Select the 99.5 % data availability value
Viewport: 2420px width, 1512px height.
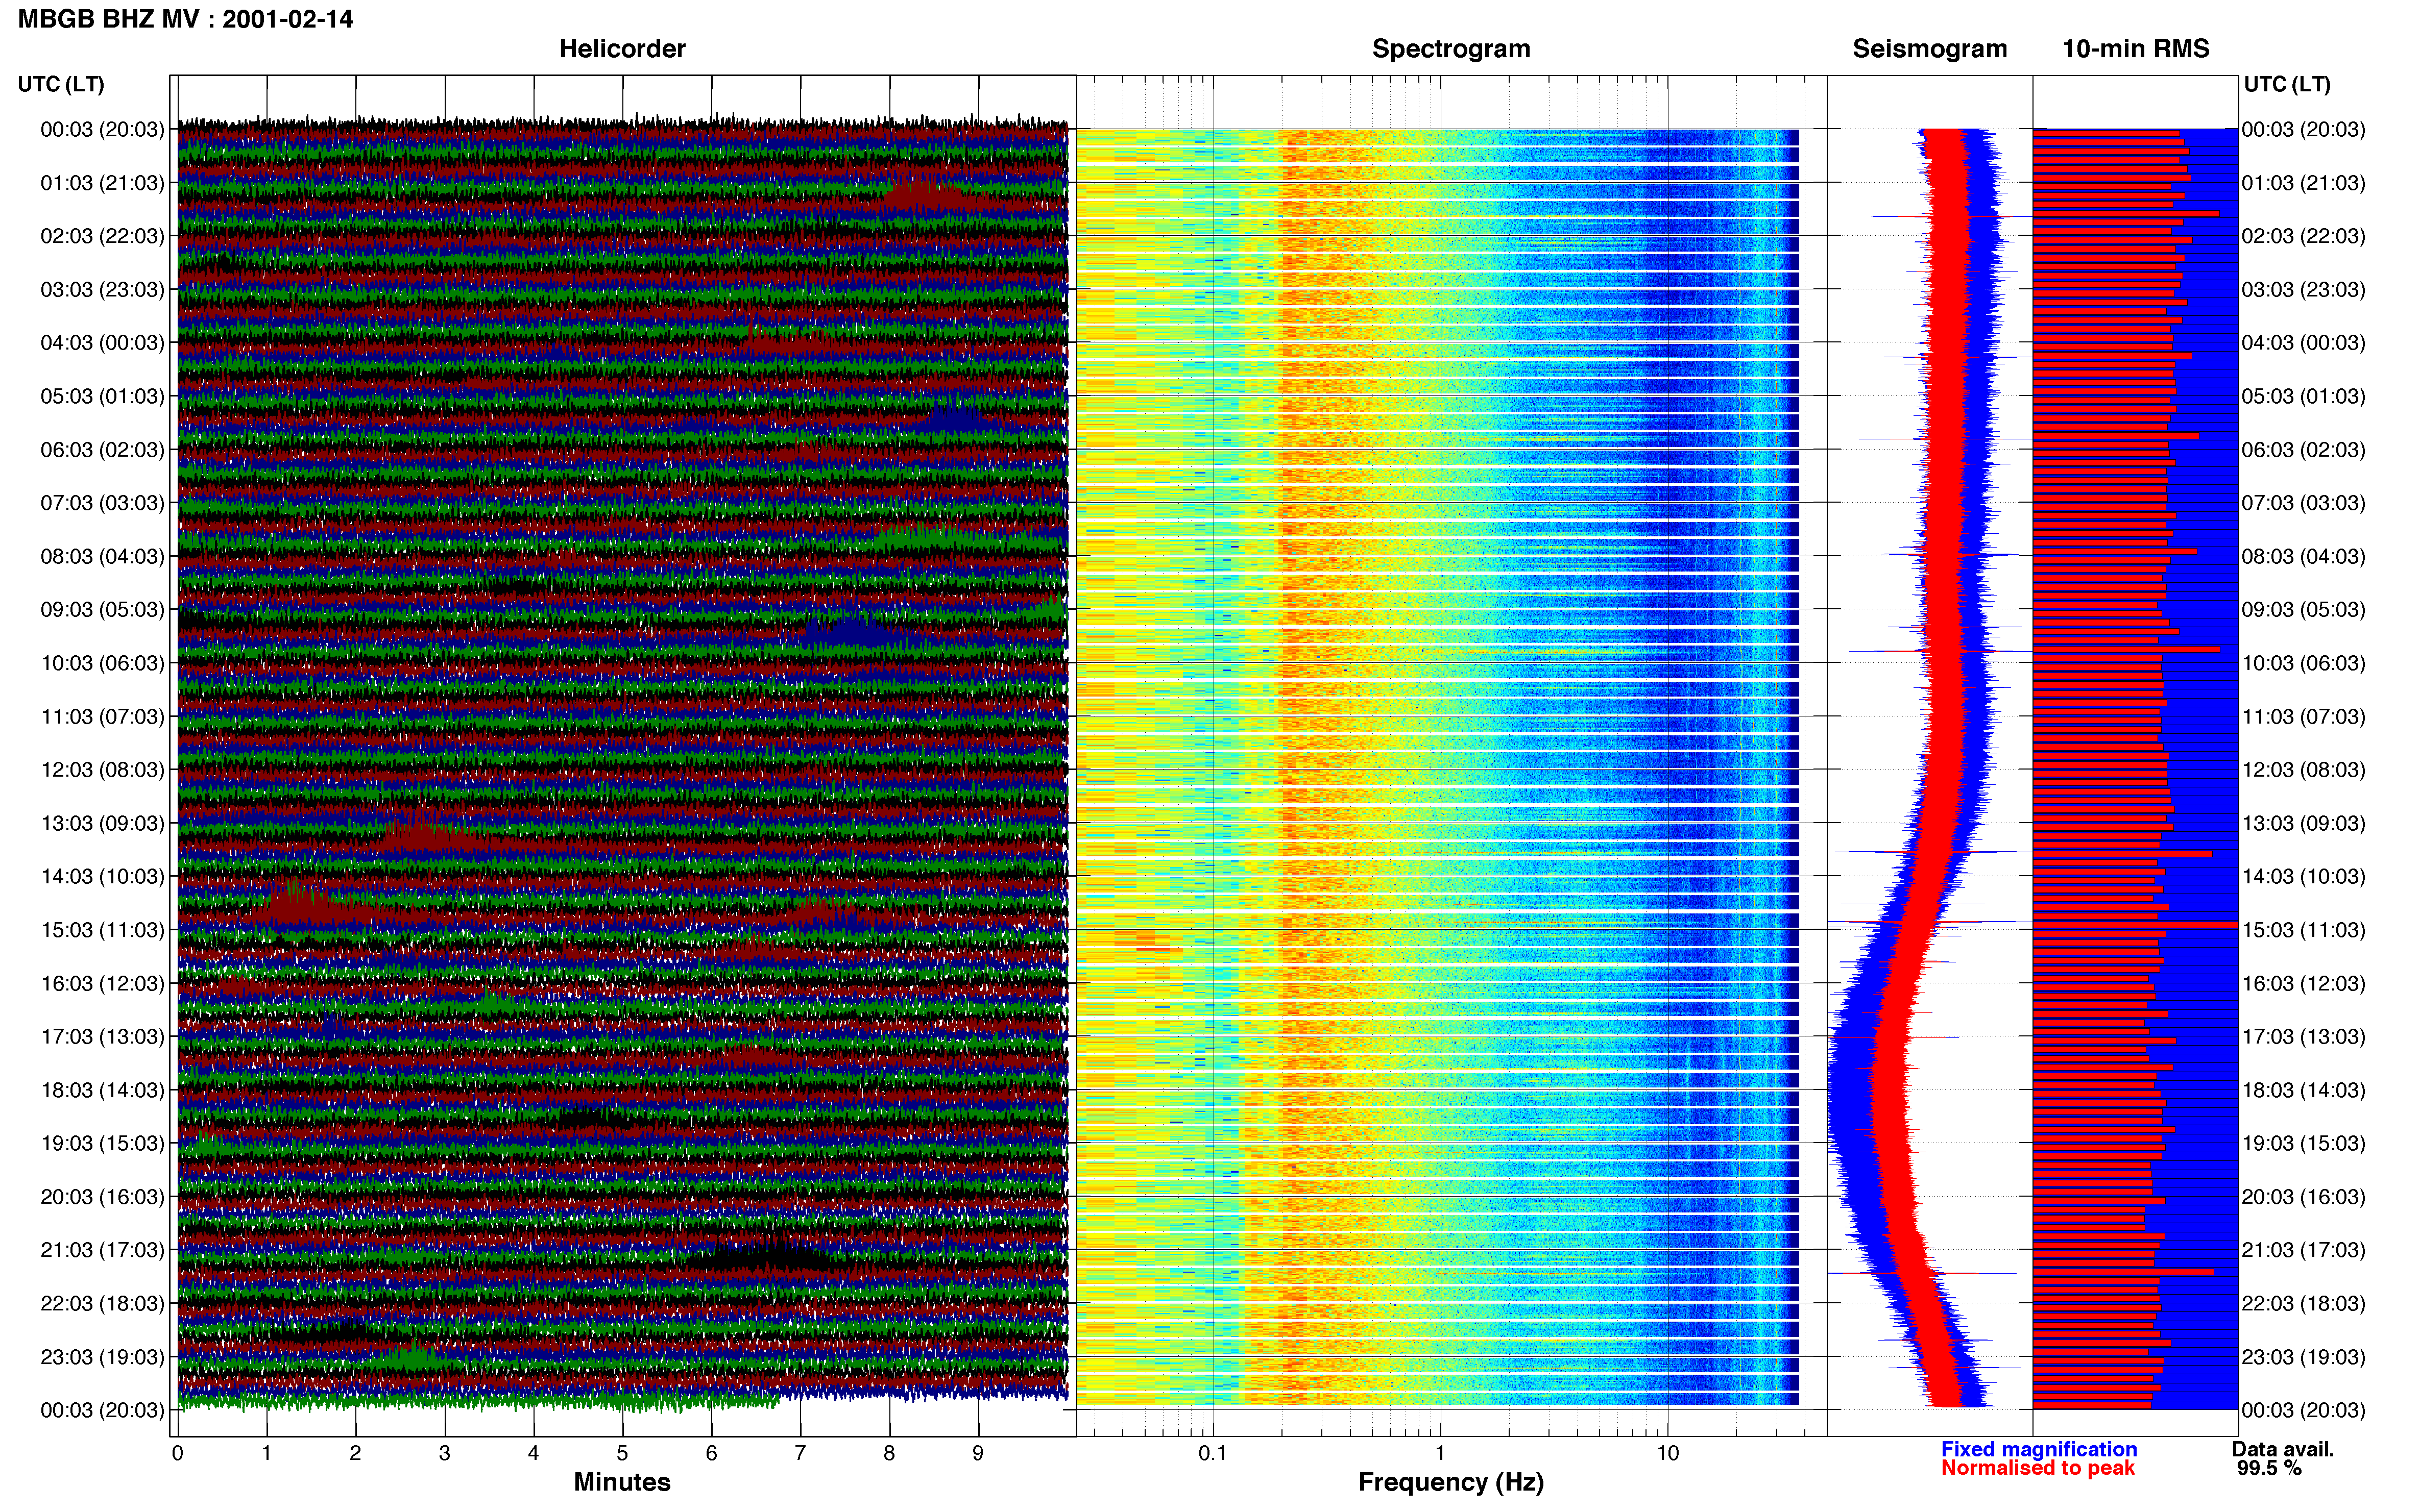tap(2270, 1468)
